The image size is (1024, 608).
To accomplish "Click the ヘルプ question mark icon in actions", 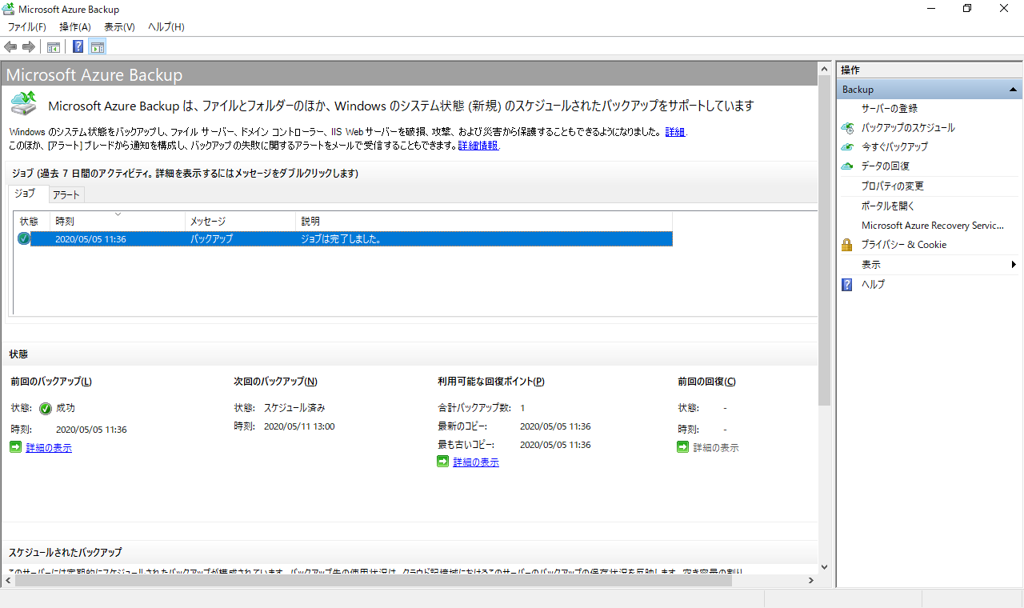I will [847, 284].
